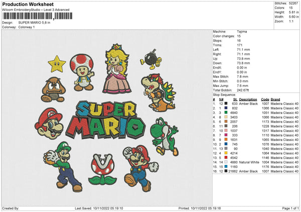
Task: Select the 'Colorway 1' value
Action: click(x=27, y=27)
